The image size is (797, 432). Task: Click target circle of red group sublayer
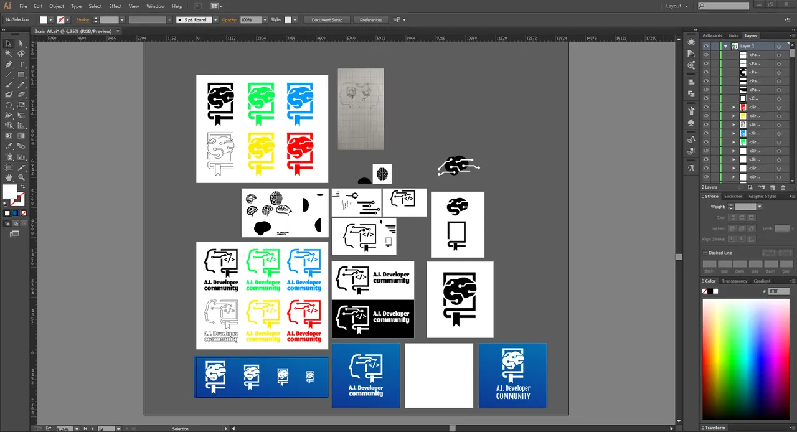[779, 107]
